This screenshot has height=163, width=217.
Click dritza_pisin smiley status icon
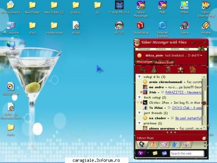[x=139, y=55]
